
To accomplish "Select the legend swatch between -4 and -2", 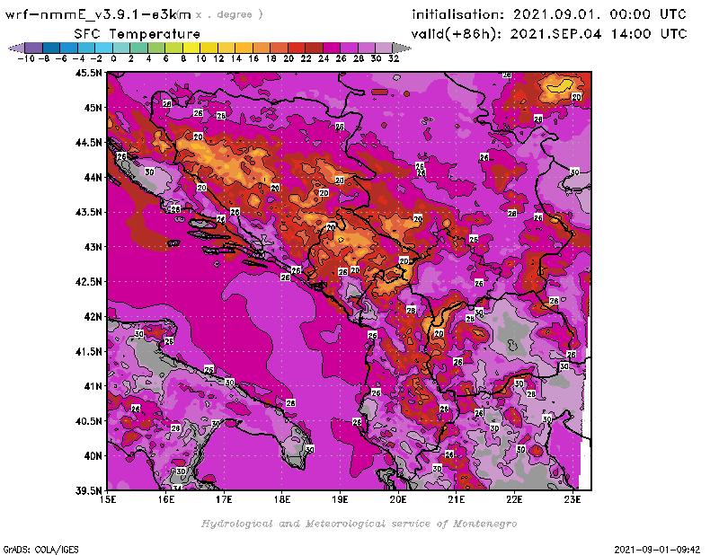I will 85,48.
